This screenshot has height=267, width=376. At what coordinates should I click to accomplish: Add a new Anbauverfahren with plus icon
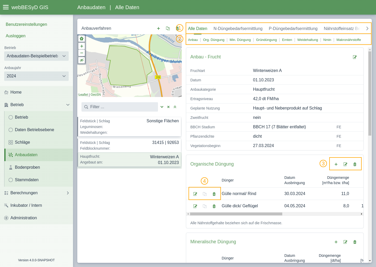coord(158,28)
